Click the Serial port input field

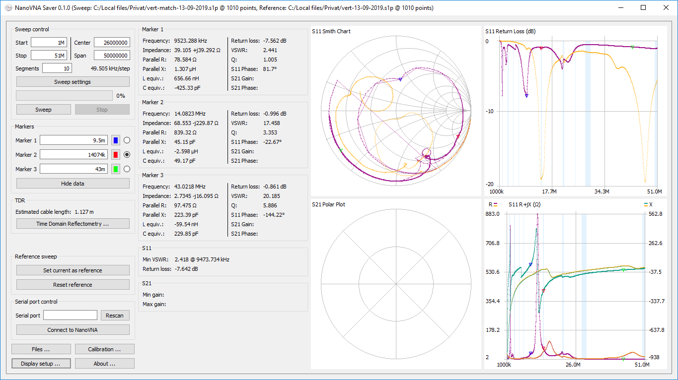coord(70,316)
